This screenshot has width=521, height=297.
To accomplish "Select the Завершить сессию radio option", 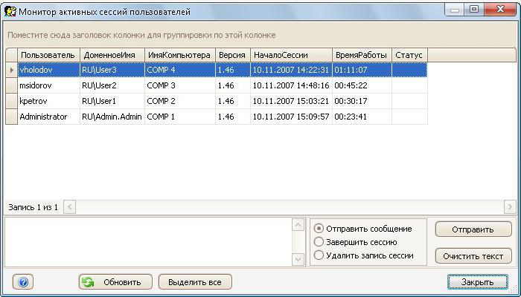I will pos(356,242).
